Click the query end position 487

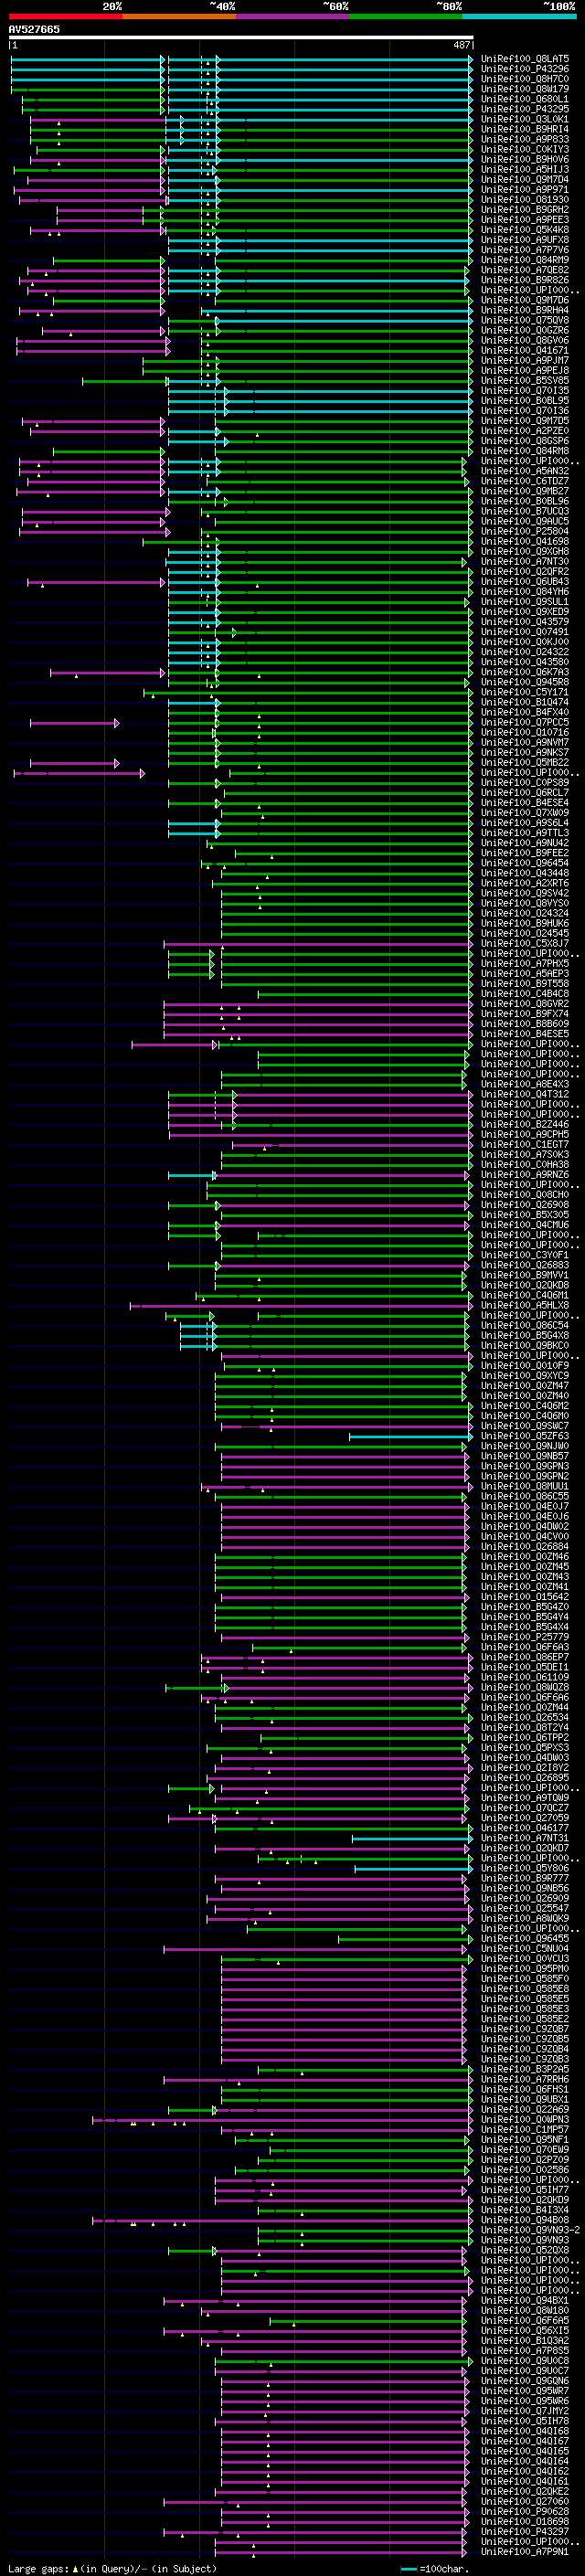click(462, 45)
